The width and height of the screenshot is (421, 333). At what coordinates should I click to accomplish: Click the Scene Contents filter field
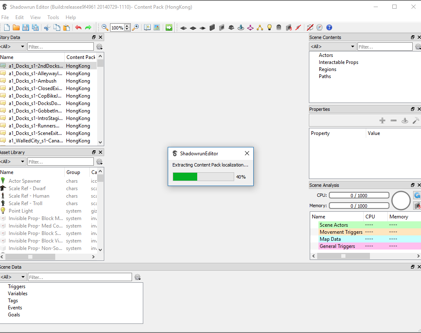(385, 47)
